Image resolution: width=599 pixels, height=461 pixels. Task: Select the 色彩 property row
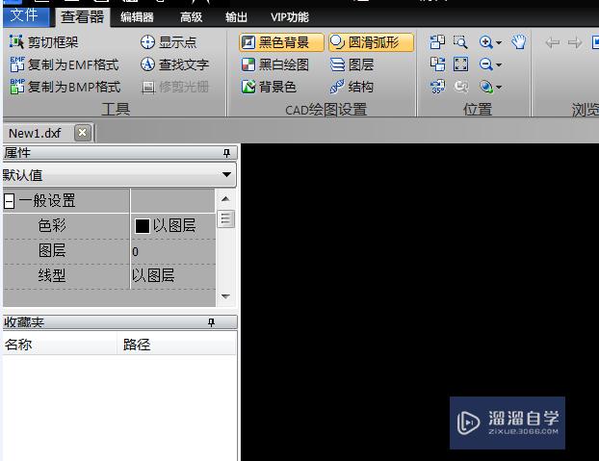(x=109, y=226)
